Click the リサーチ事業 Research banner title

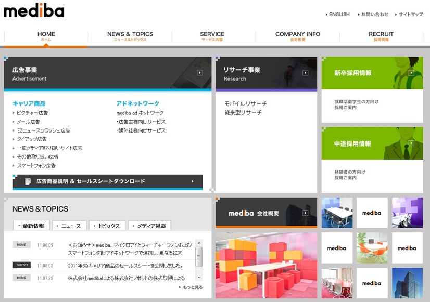tap(242, 74)
